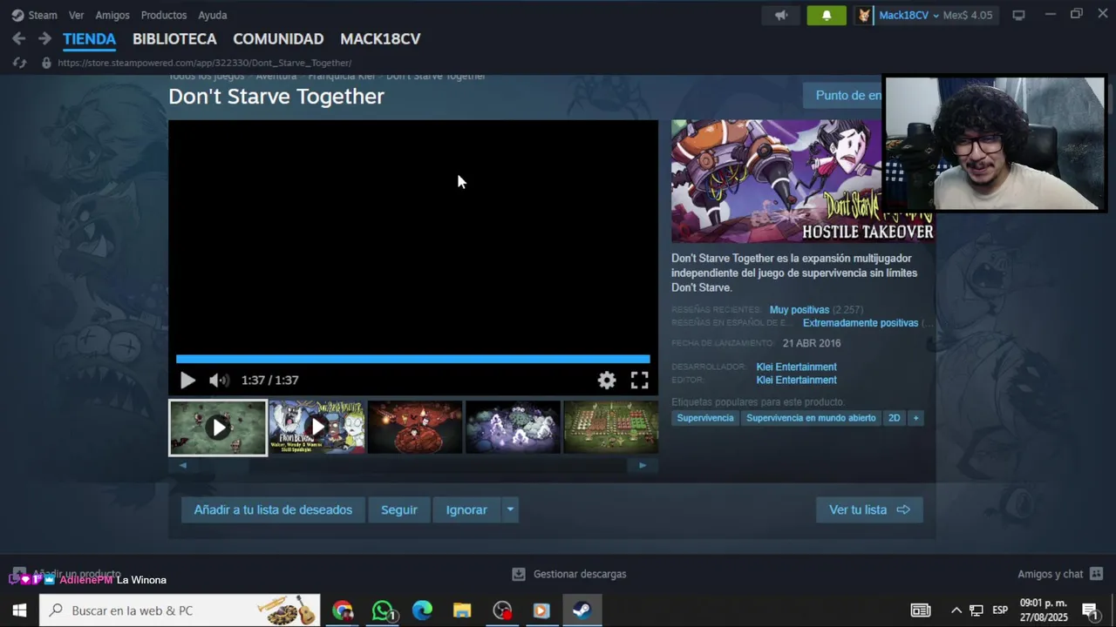Screen dimensions: 1116x627
Task: Mute the trailer volume
Action: pos(219,380)
